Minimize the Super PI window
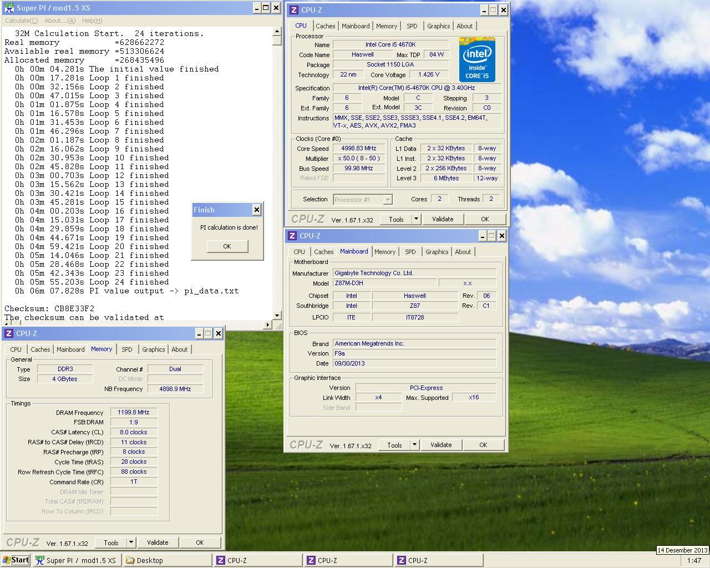This screenshot has height=568, width=710. (257, 8)
